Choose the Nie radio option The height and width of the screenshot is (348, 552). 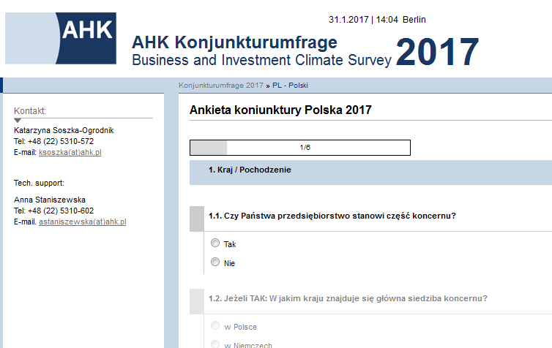click(x=215, y=262)
